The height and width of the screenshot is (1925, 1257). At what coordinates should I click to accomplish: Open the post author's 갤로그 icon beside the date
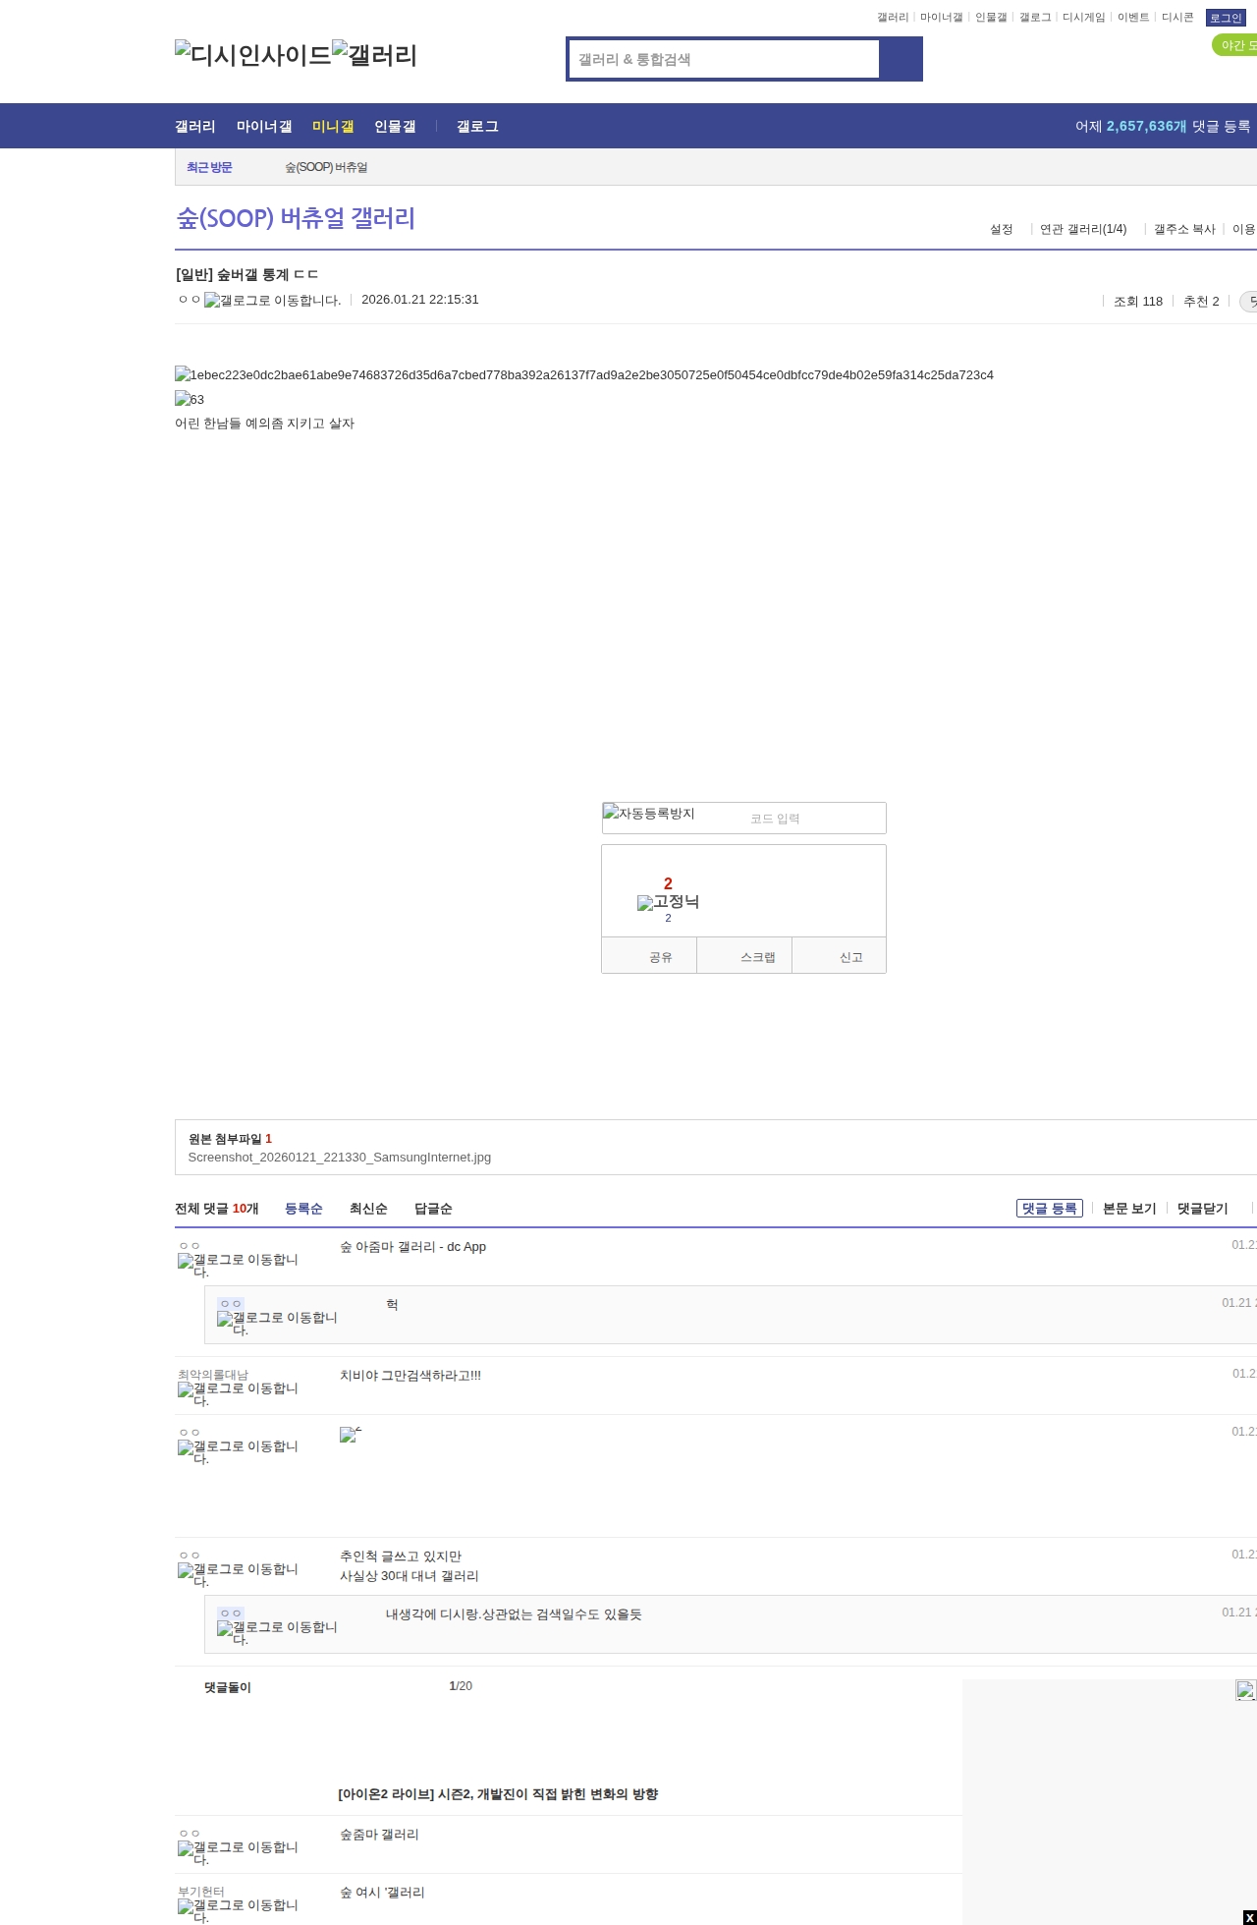(x=273, y=301)
